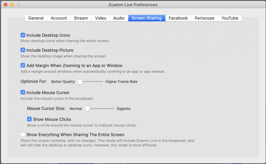Click the Optimize For slider thumb
Image resolution: width=266 pixels, height=164 pixels.
pos(80,82)
